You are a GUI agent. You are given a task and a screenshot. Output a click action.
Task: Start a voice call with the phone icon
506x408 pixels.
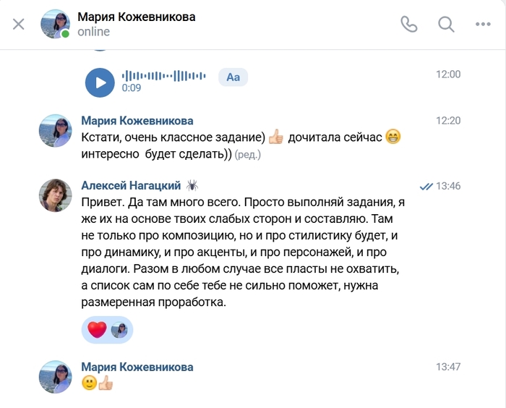[x=409, y=24]
